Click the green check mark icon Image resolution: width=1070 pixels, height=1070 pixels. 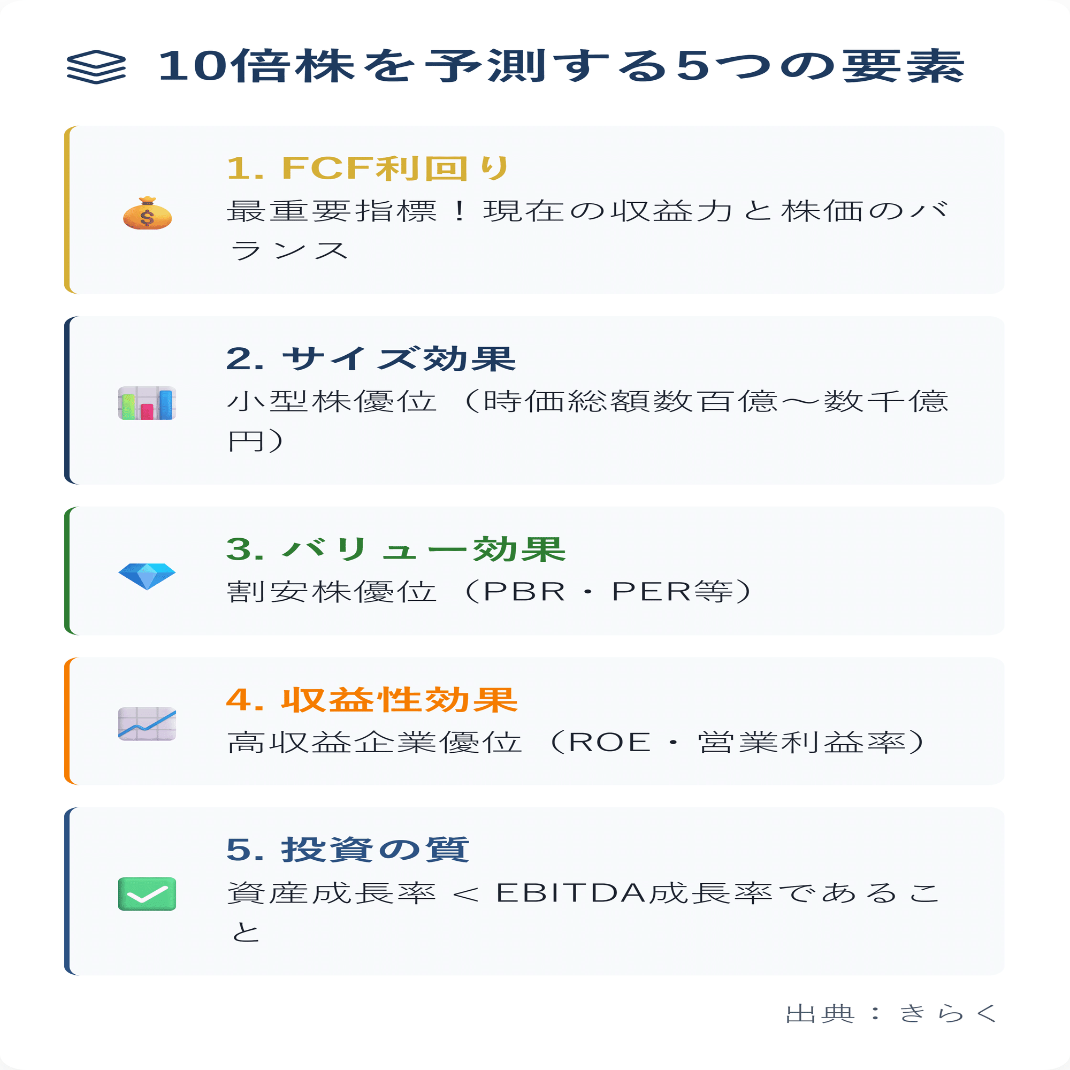pyautogui.click(x=147, y=894)
